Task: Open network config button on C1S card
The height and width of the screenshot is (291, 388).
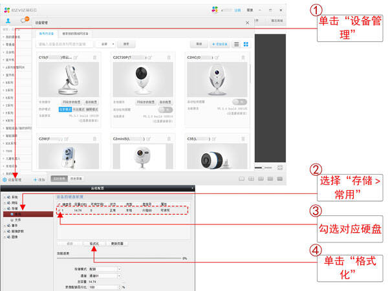Action: [x=71, y=102]
